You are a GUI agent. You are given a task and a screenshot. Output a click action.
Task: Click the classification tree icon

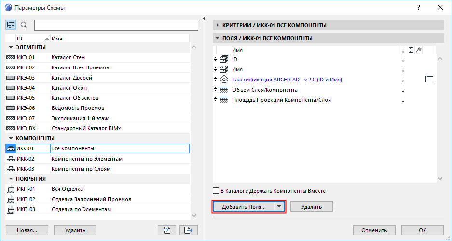[224, 80]
